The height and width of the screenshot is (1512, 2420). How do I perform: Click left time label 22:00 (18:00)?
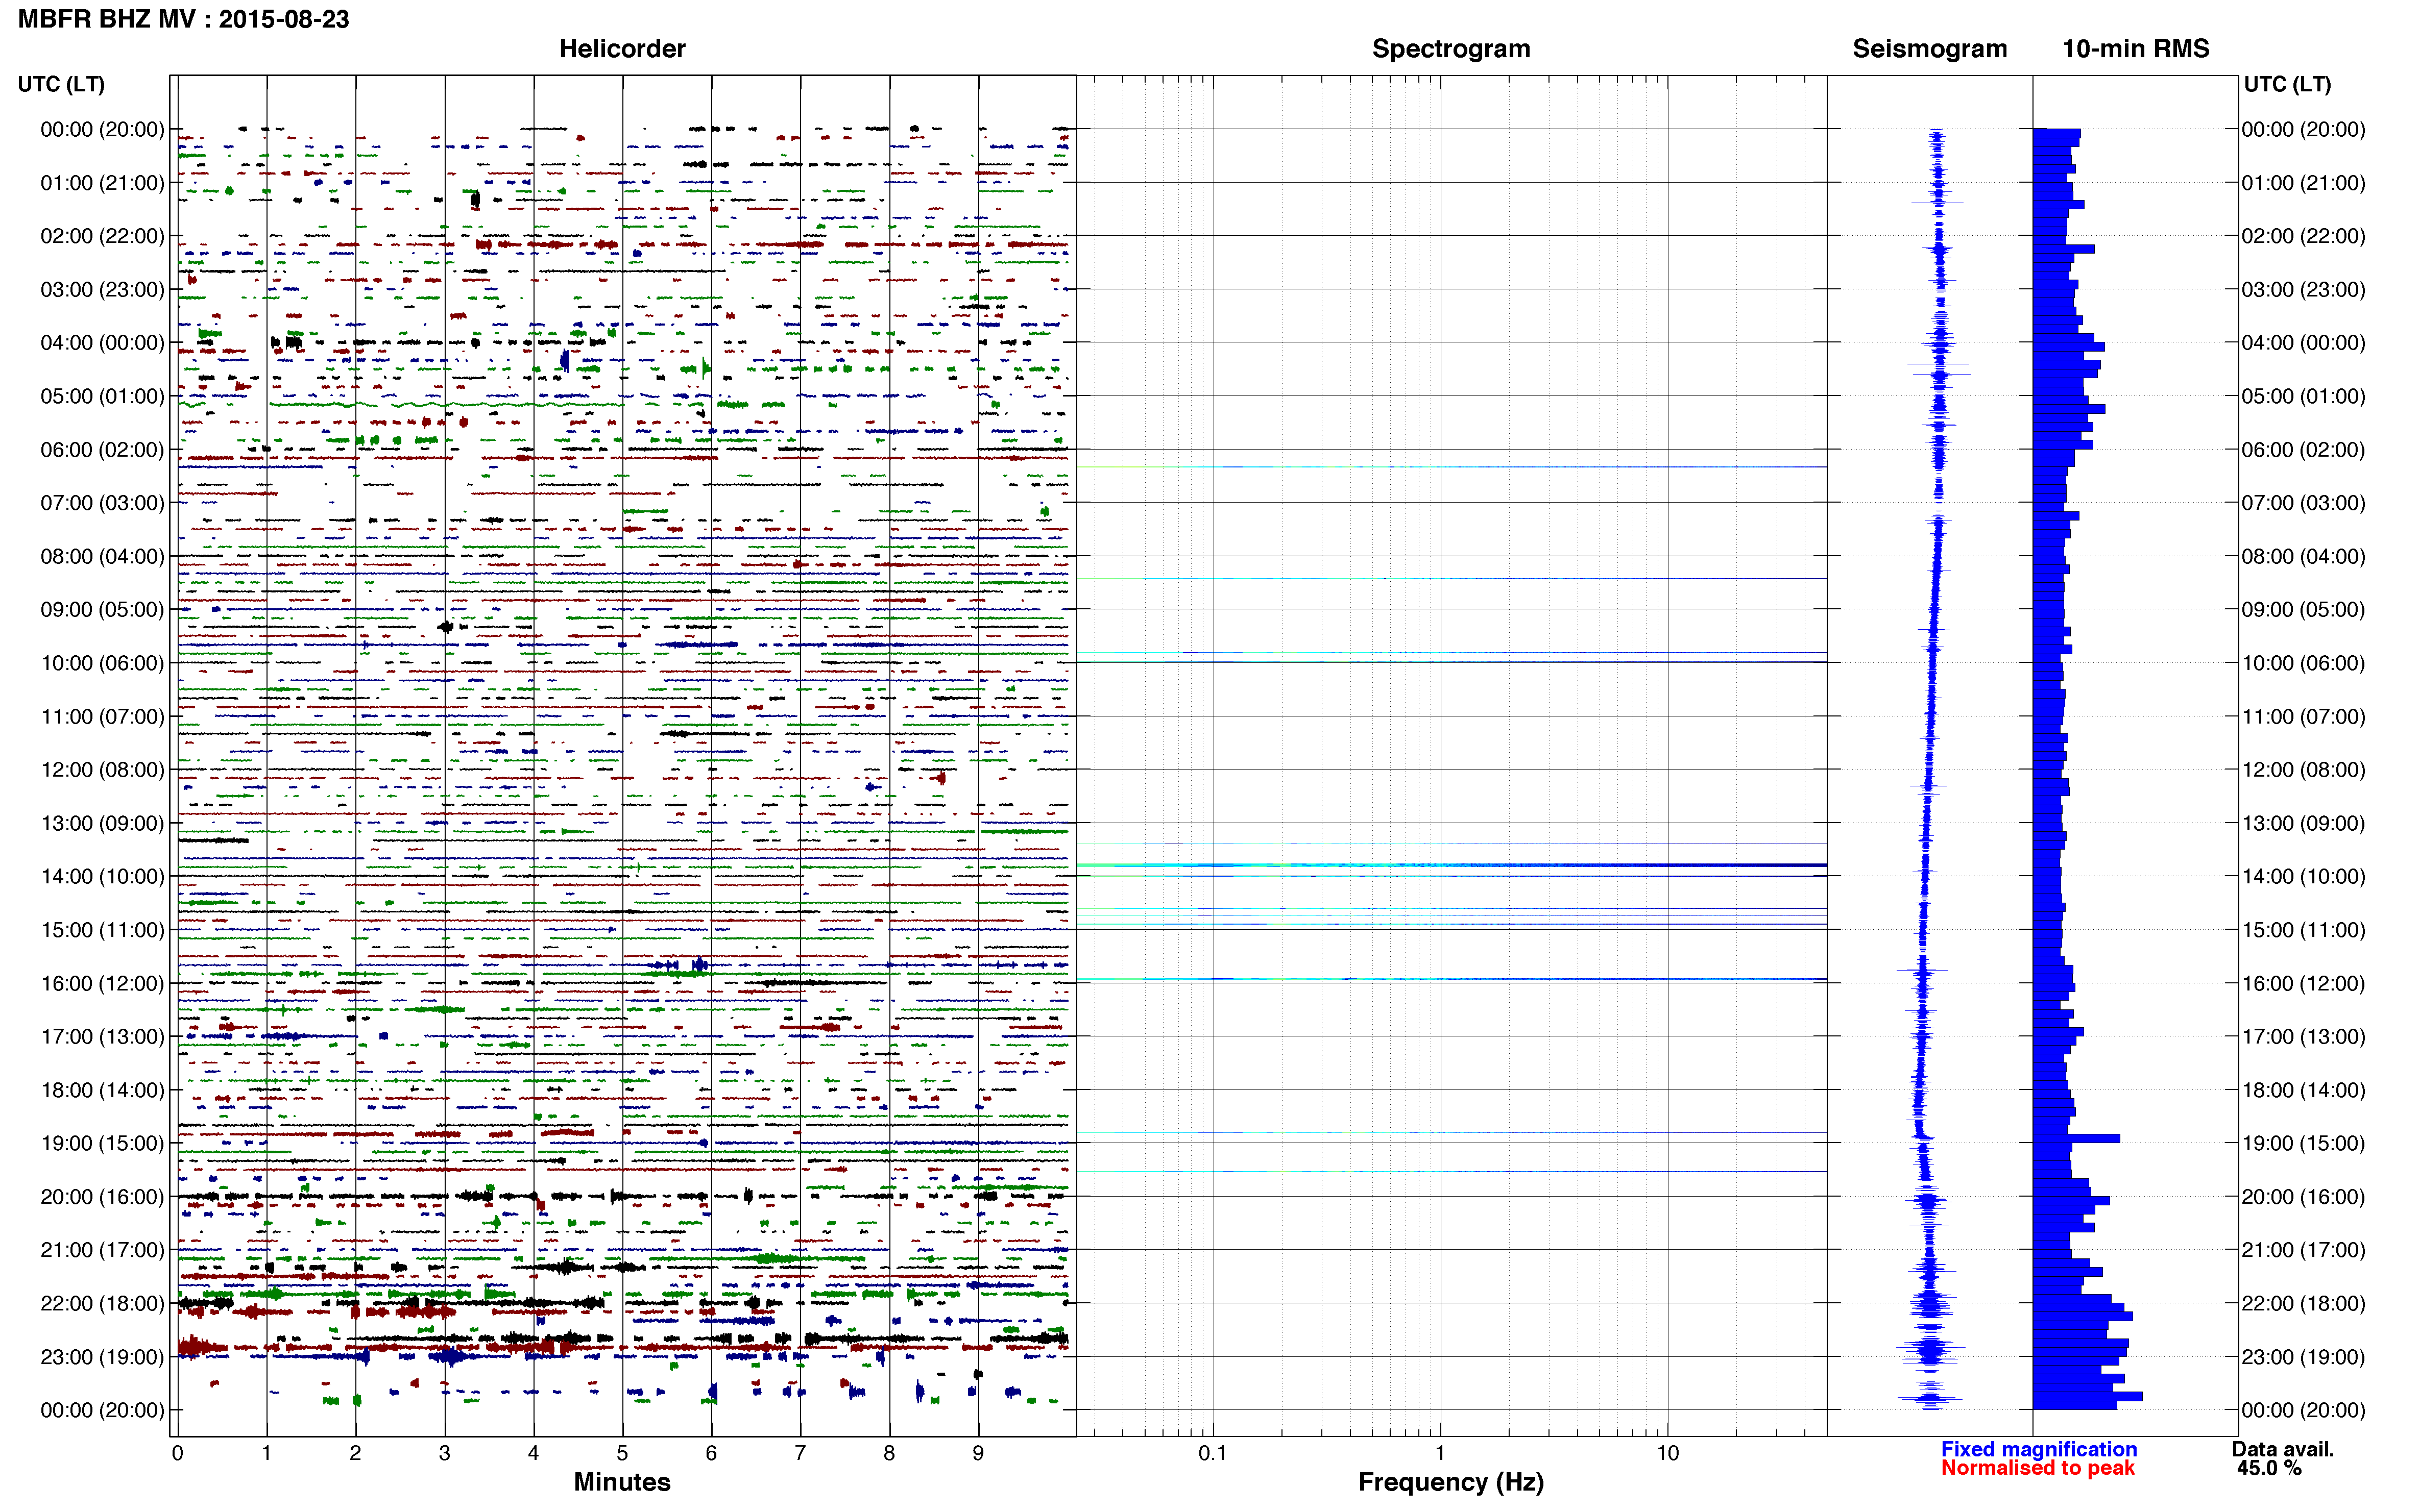tap(102, 1304)
